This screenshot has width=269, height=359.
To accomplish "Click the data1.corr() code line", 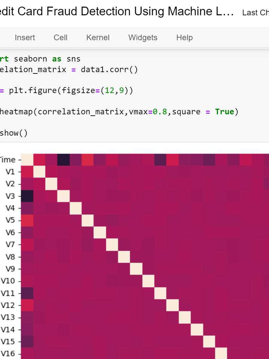I will pos(69,69).
